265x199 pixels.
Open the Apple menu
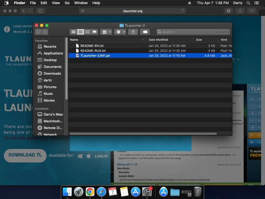6,3
